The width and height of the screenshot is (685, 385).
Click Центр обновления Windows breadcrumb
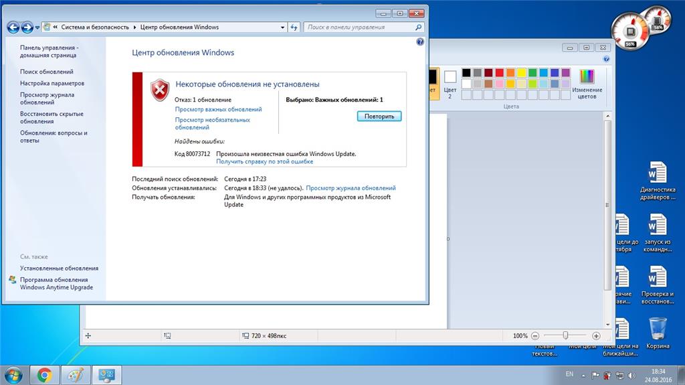tap(179, 27)
